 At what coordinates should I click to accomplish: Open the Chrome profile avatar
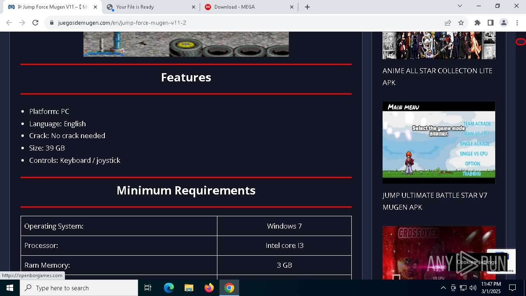click(504, 23)
